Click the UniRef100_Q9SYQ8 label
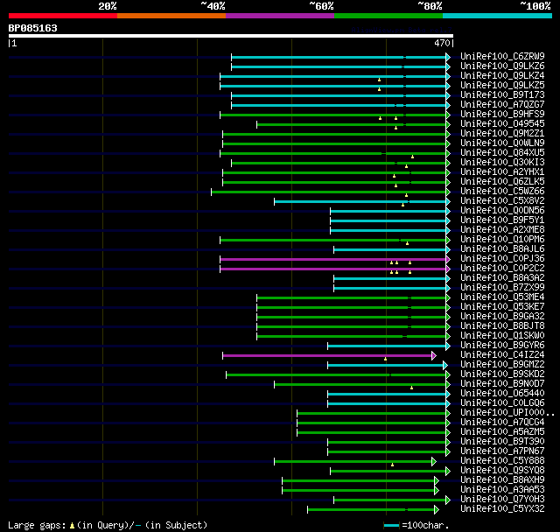 [502, 471]
